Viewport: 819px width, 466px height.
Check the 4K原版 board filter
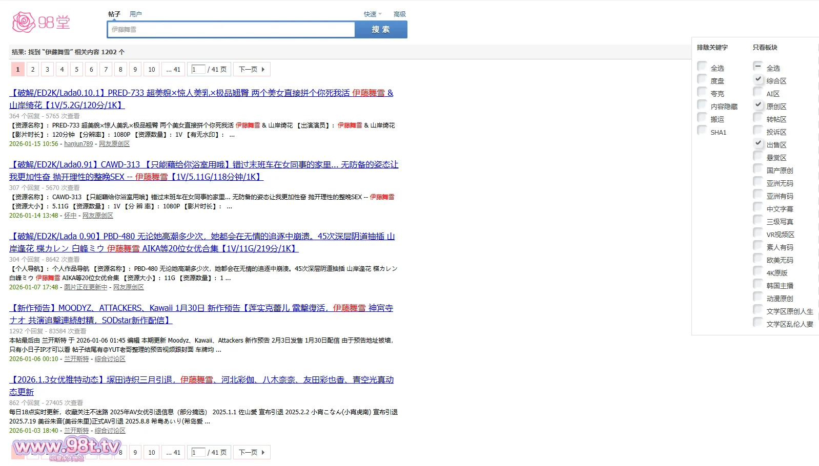(758, 271)
